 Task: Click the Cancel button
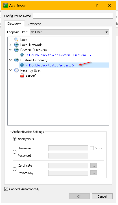pos(102,196)
